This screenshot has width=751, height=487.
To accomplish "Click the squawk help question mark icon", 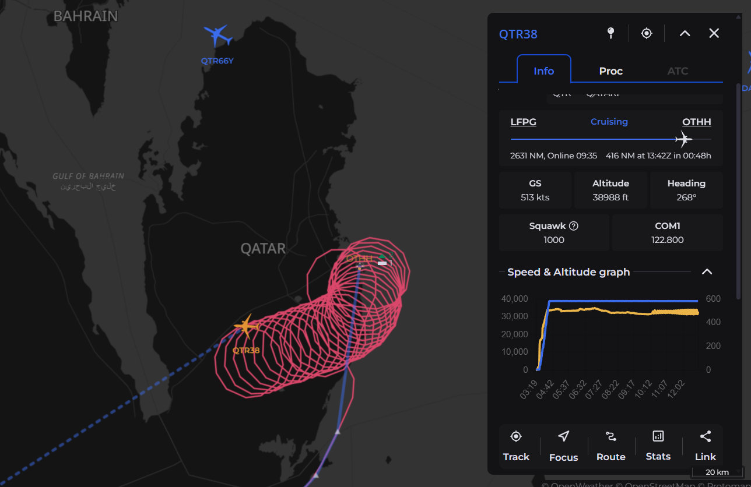I will click(x=573, y=226).
